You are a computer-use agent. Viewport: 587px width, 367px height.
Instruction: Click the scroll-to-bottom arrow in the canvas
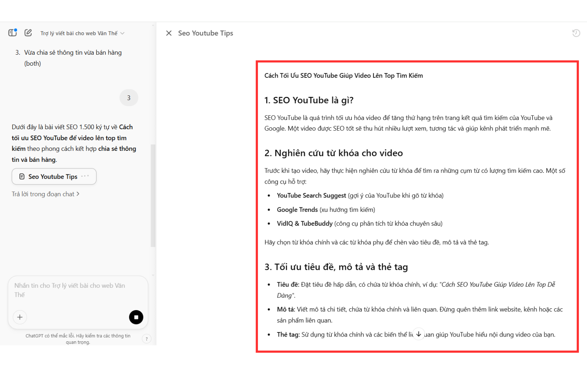[x=418, y=334]
